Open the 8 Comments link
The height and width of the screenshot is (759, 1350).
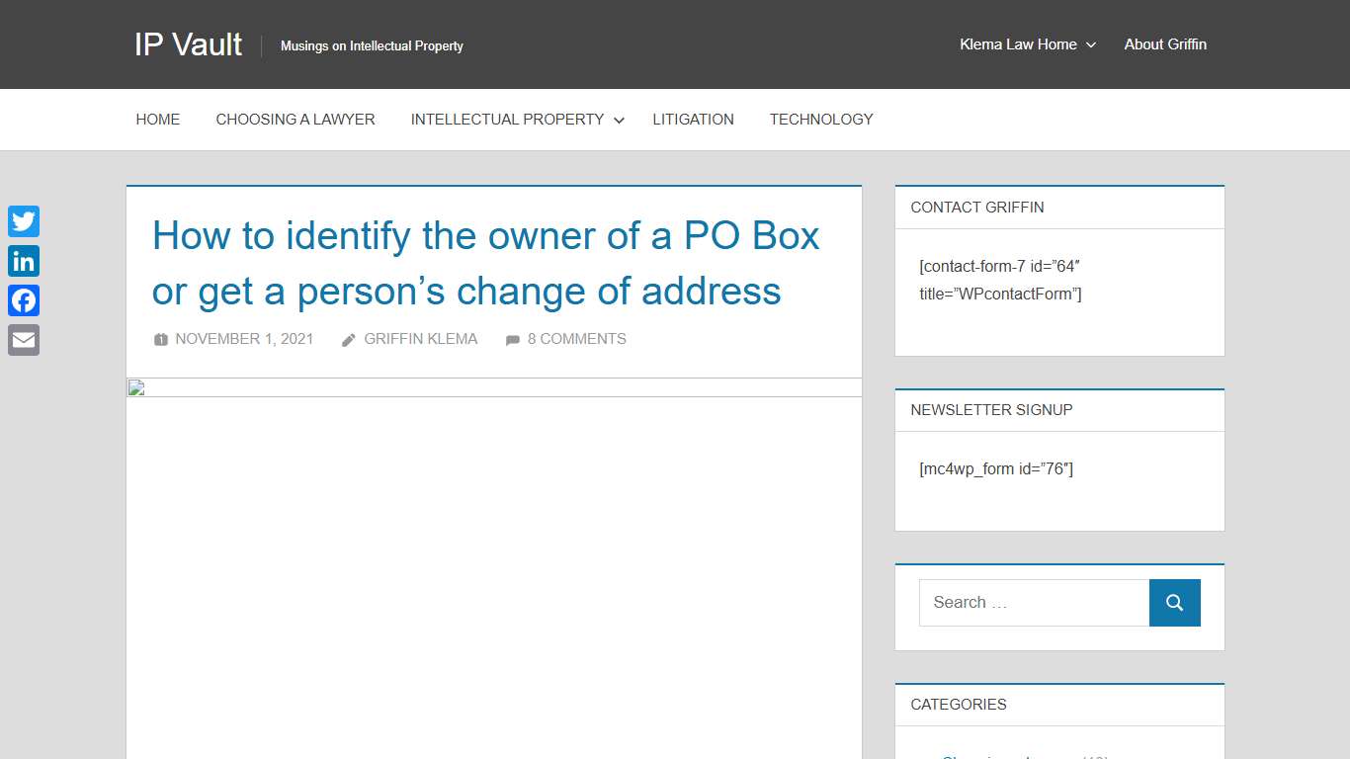click(577, 339)
